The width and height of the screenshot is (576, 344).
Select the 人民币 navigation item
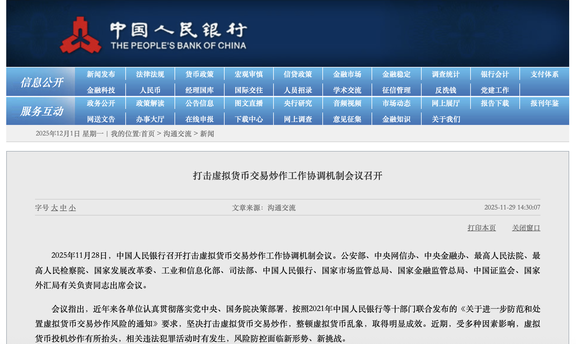[x=150, y=90]
